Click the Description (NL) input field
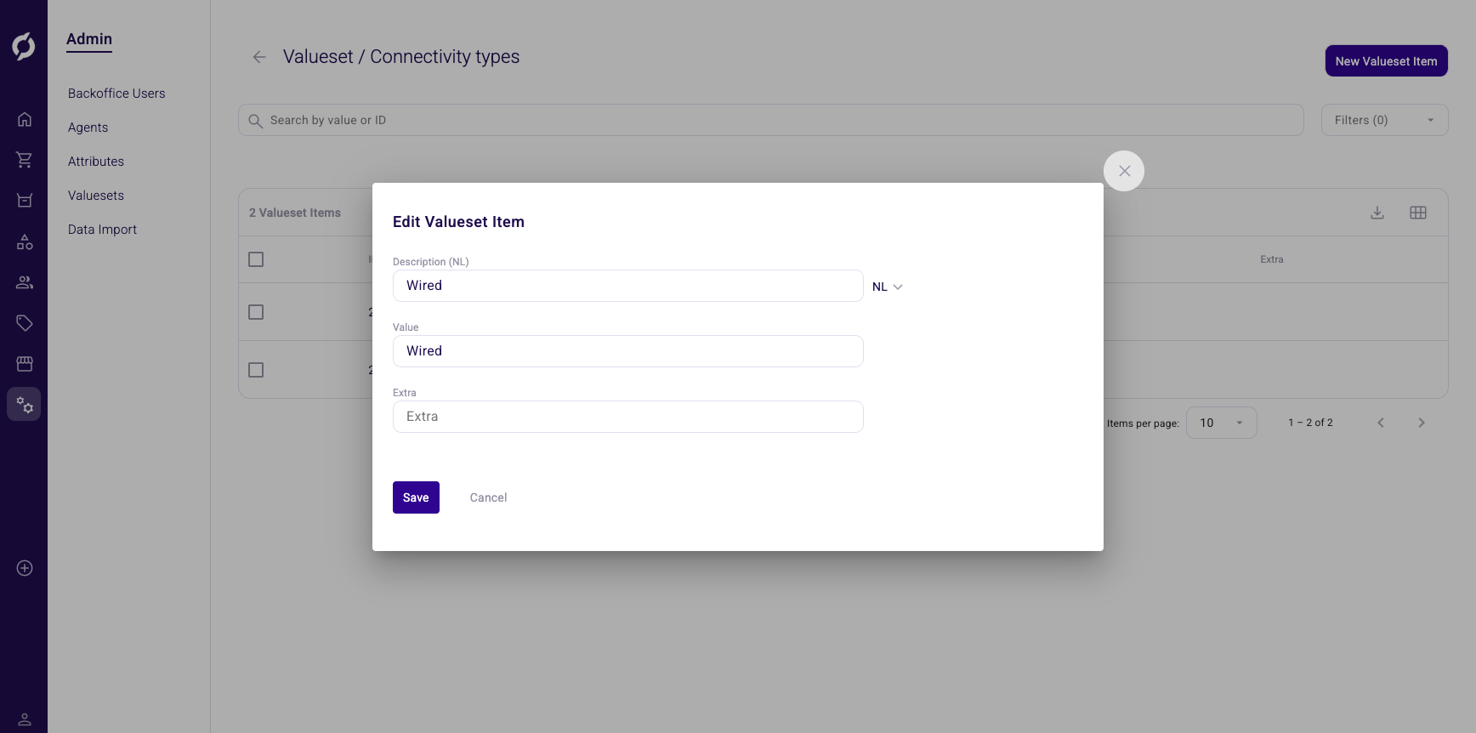The image size is (1476, 733). (628, 286)
